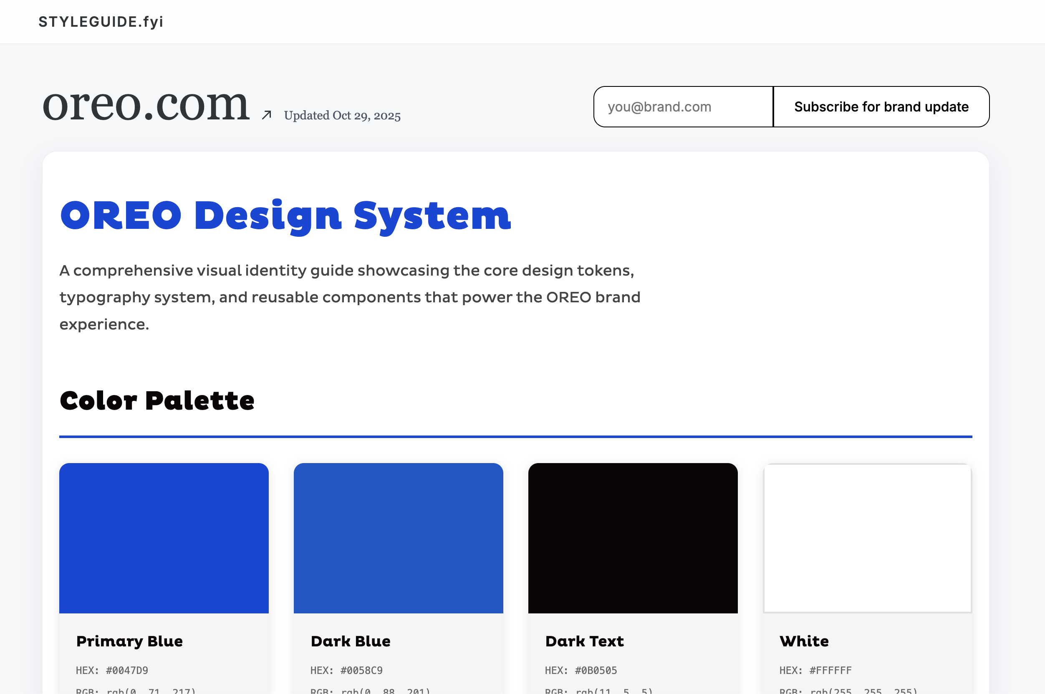Image resolution: width=1045 pixels, height=694 pixels.
Task: Copy the hex value #0B0505
Action: pyautogui.click(x=595, y=670)
